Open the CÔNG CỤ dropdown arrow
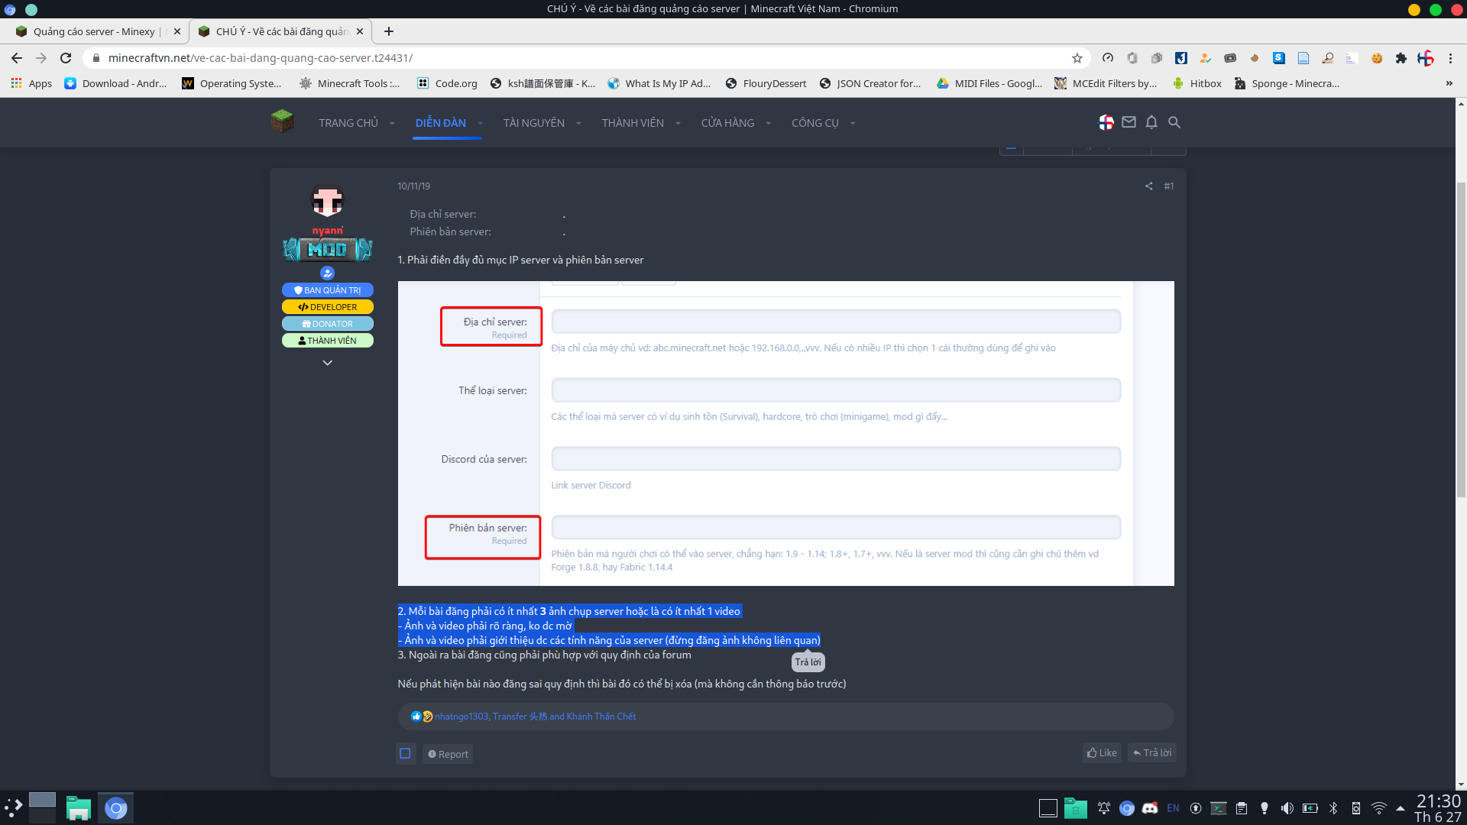The width and height of the screenshot is (1467, 825). pyautogui.click(x=853, y=123)
